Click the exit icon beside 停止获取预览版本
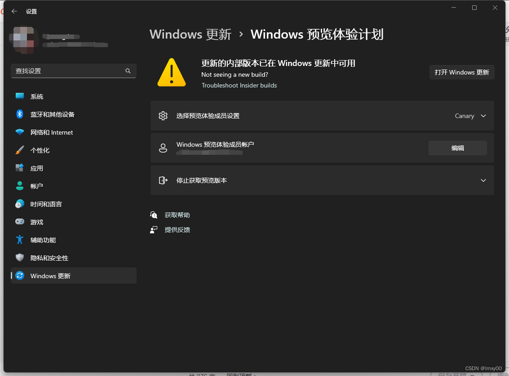The width and height of the screenshot is (509, 376). click(x=163, y=180)
